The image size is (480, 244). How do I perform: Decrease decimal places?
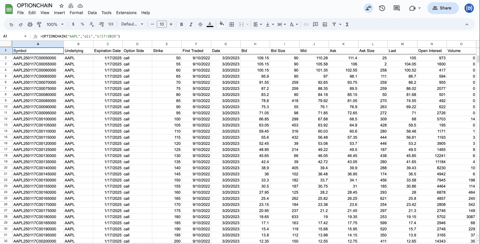pyautogui.click(x=91, y=24)
